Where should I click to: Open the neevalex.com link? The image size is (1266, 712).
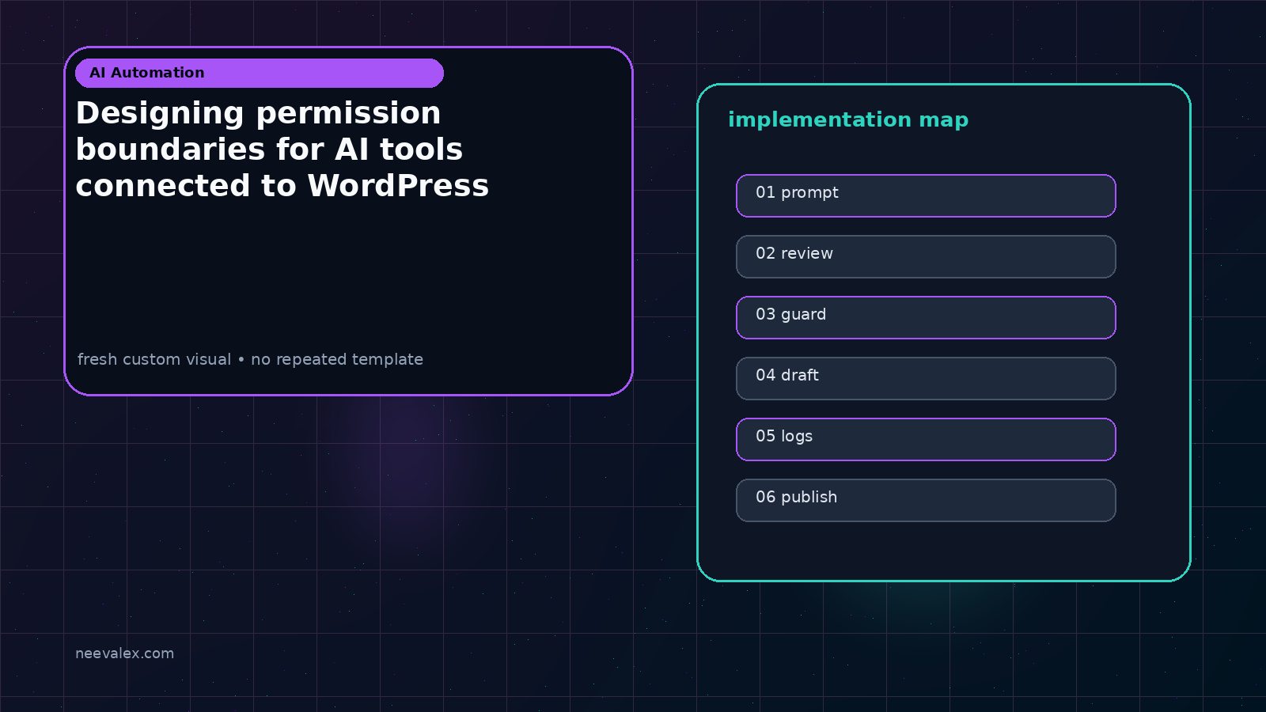coord(124,653)
